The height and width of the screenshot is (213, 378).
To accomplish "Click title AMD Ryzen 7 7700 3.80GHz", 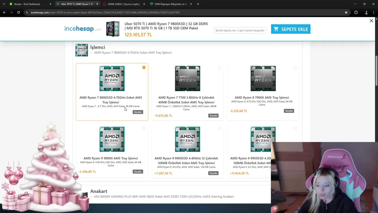I will click(x=186, y=100).
